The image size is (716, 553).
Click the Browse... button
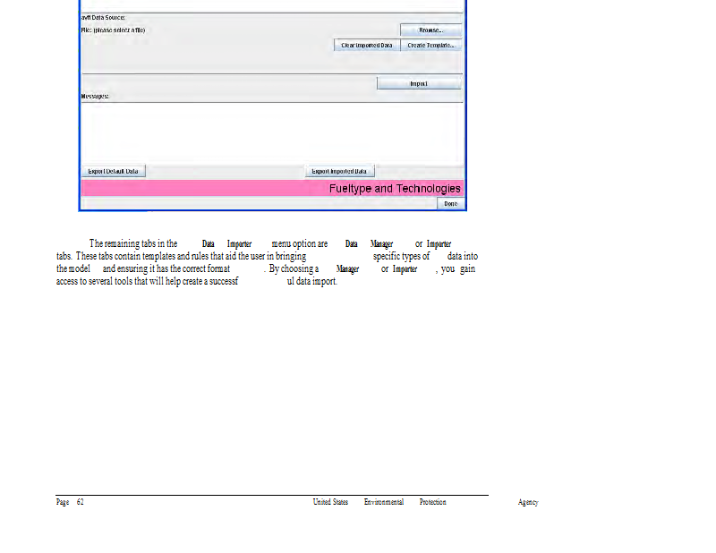pos(430,30)
